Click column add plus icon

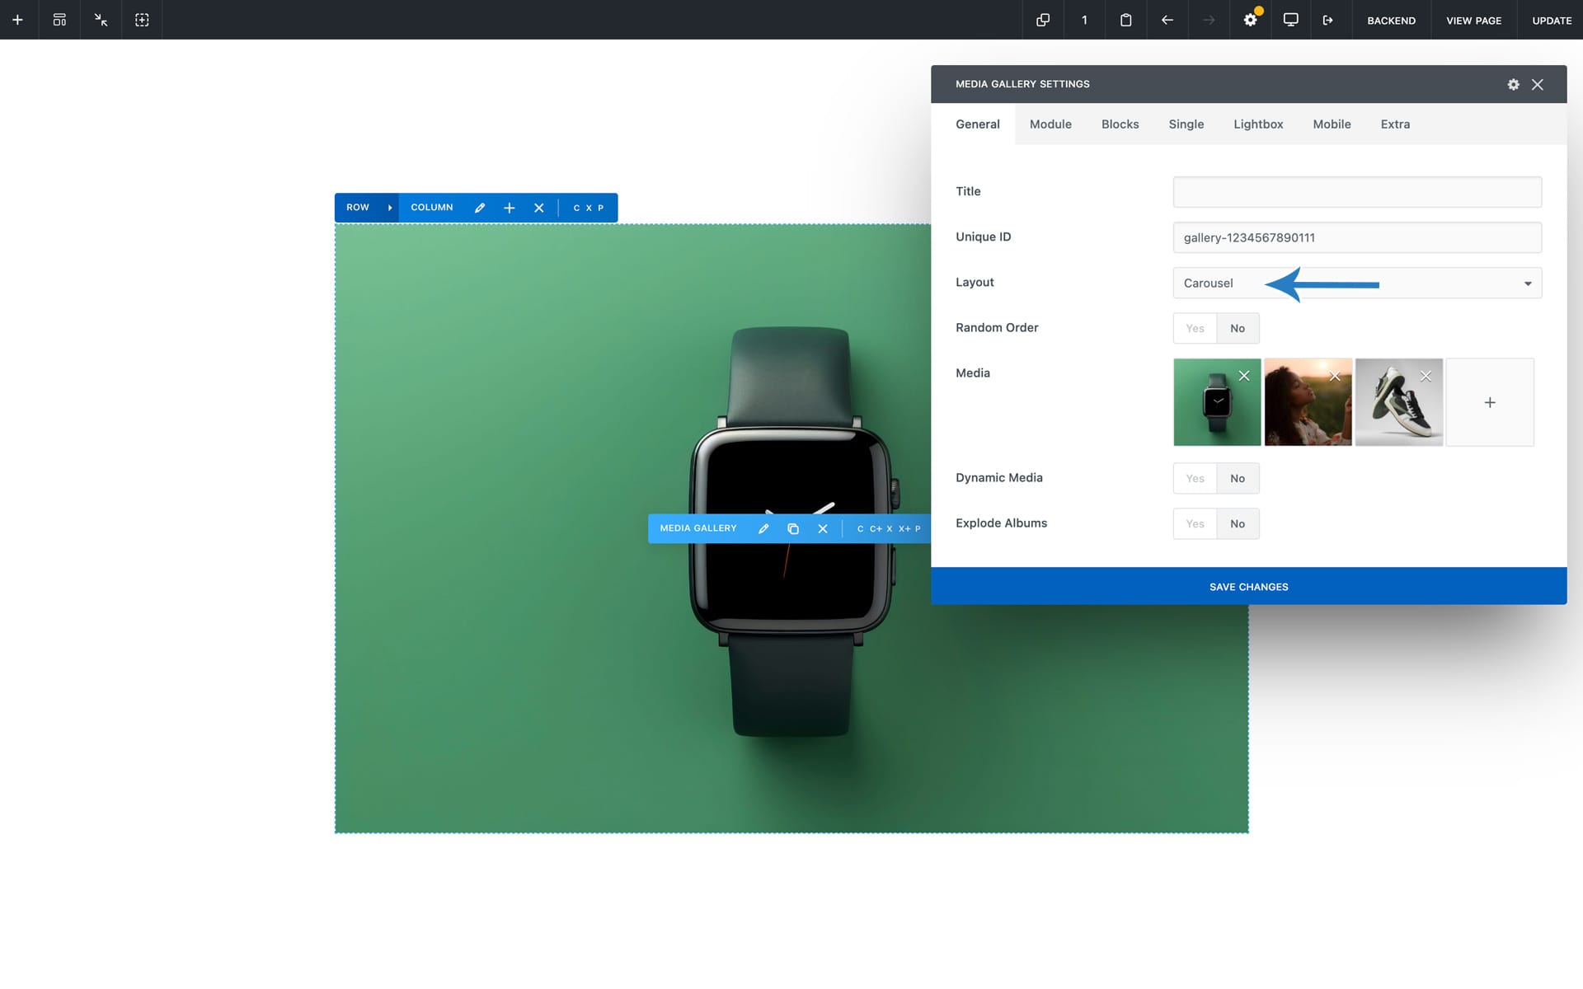pyautogui.click(x=510, y=208)
